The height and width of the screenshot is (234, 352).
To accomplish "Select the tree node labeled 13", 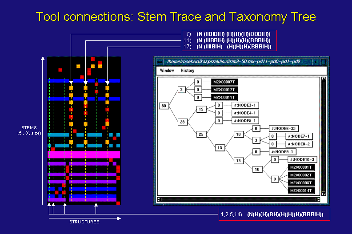I will coord(238,161).
